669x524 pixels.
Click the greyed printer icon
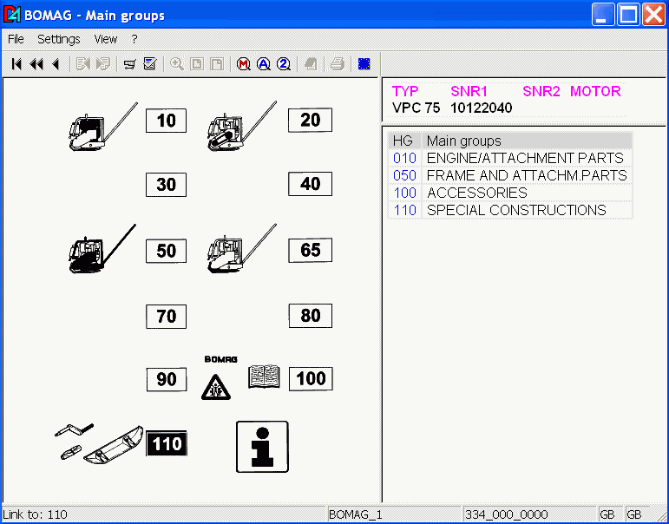(337, 64)
